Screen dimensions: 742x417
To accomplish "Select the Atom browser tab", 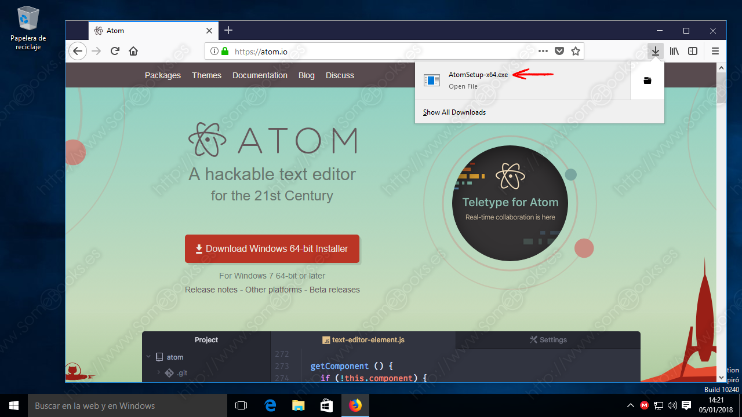I will [154, 30].
